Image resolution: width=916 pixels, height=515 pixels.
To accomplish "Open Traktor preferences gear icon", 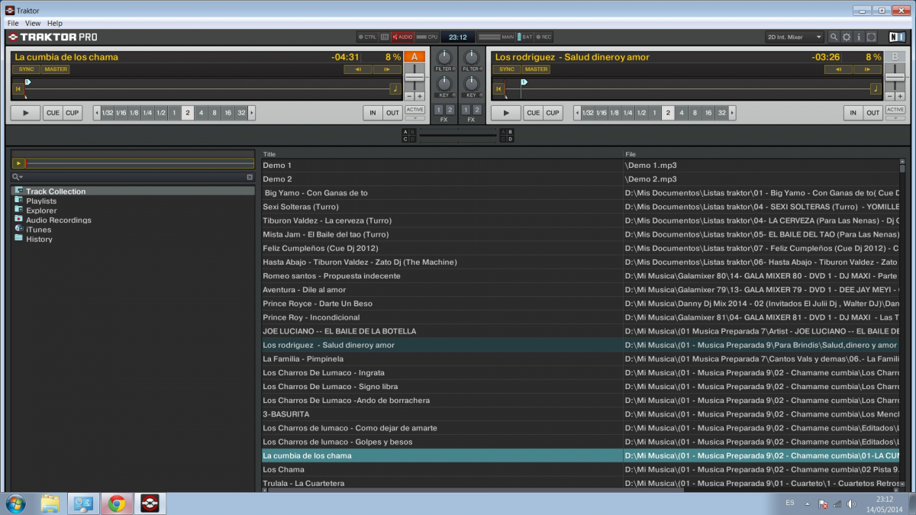I will point(846,37).
